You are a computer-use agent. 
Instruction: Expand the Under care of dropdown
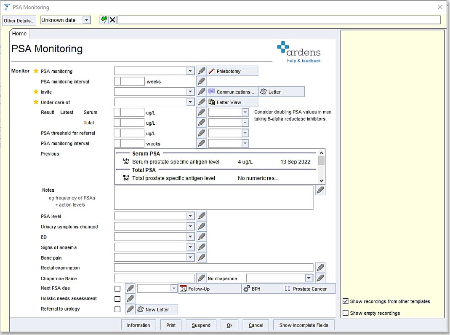(190, 102)
